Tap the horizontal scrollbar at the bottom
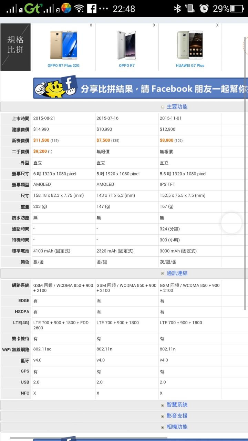The width and height of the screenshot is (248, 441). point(89,438)
